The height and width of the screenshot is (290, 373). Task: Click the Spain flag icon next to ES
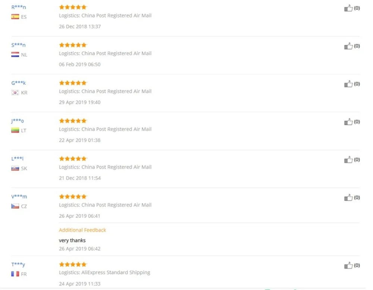click(x=15, y=17)
